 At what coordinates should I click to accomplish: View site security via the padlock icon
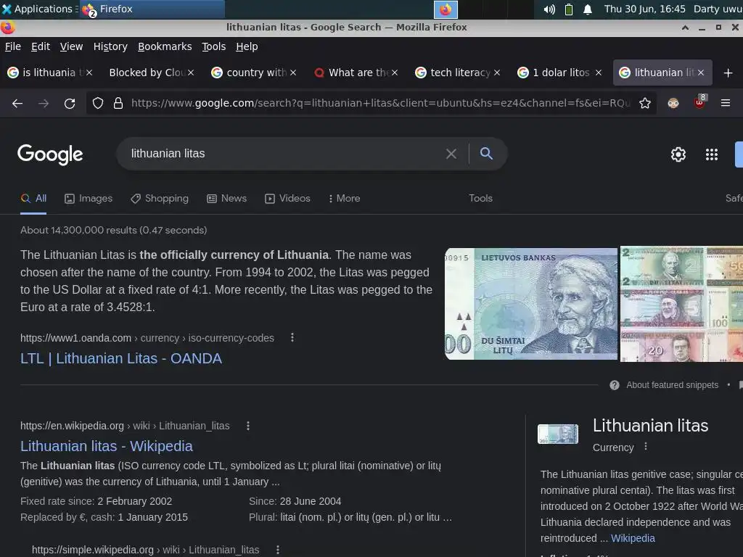(118, 103)
